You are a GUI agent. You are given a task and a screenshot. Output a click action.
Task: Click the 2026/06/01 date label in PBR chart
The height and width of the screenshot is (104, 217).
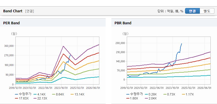(204, 88)
